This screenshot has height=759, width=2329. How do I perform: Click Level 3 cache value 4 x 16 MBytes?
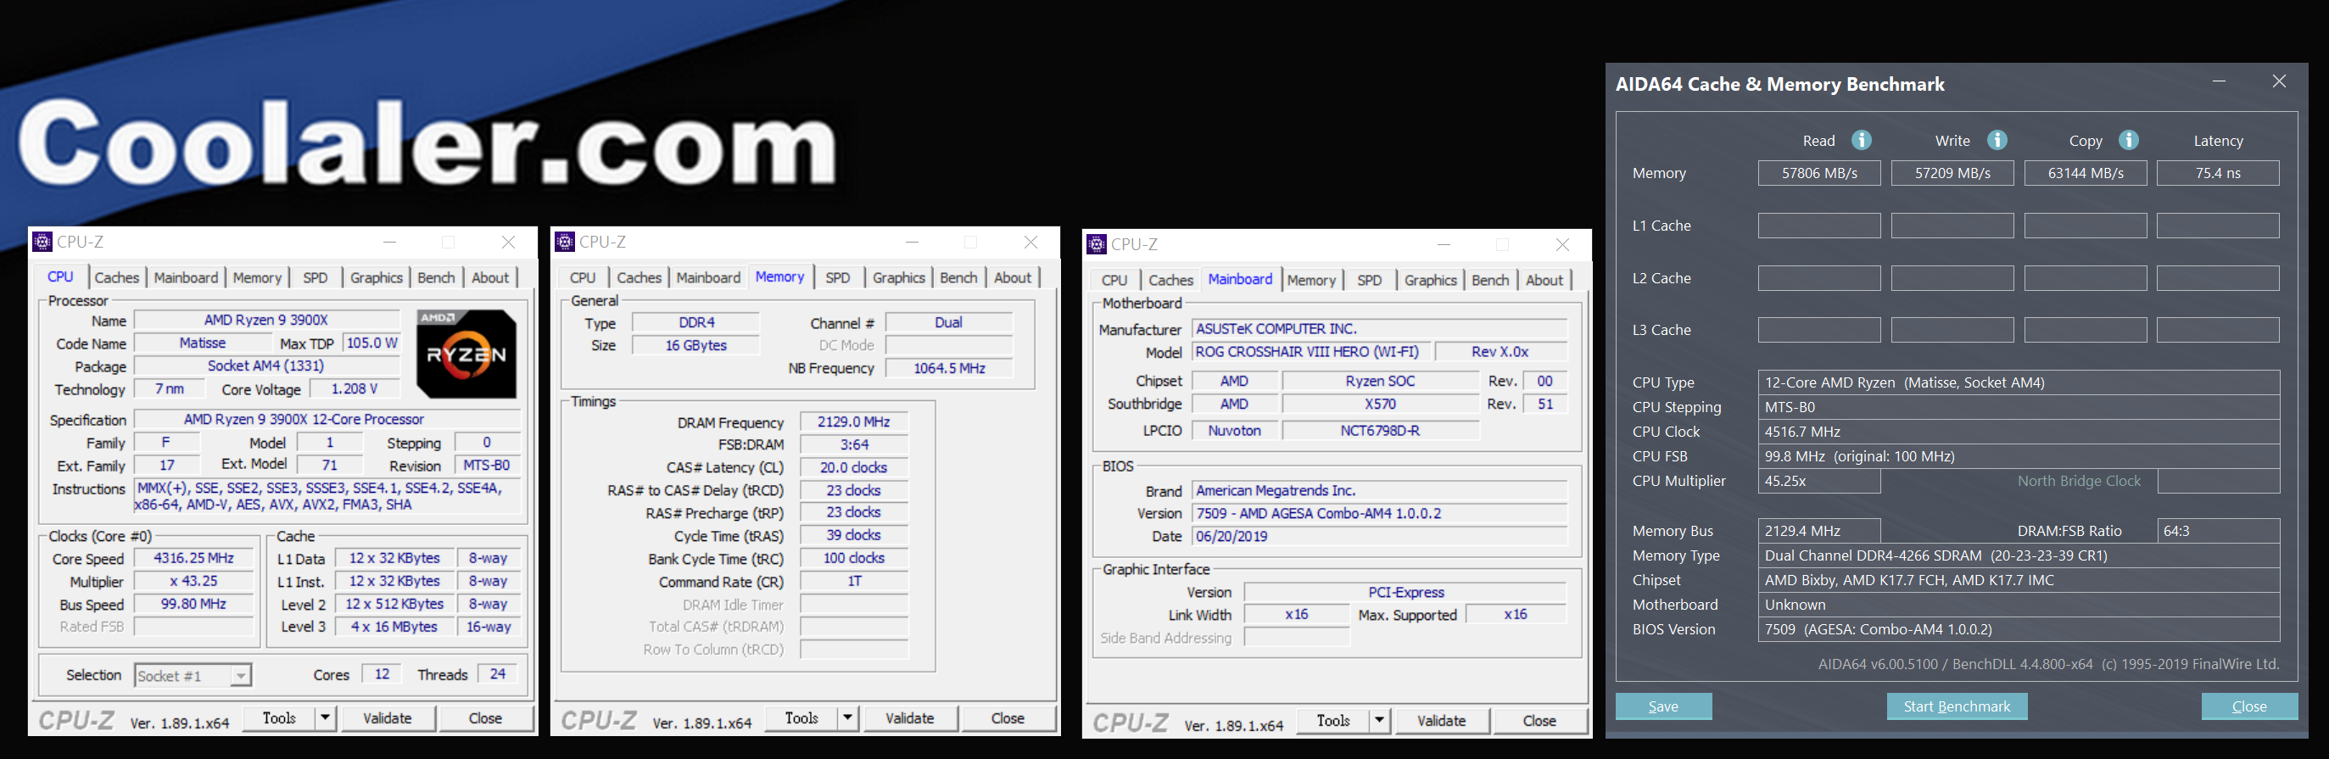pyautogui.click(x=394, y=627)
